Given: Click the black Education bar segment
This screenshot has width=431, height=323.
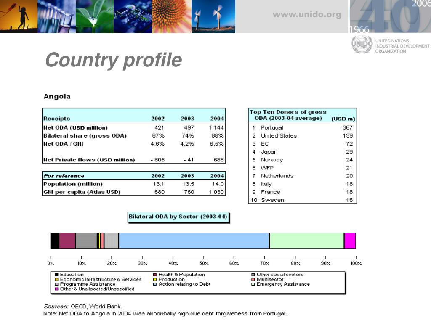Looking at the screenshot, I should (x=55, y=241).
